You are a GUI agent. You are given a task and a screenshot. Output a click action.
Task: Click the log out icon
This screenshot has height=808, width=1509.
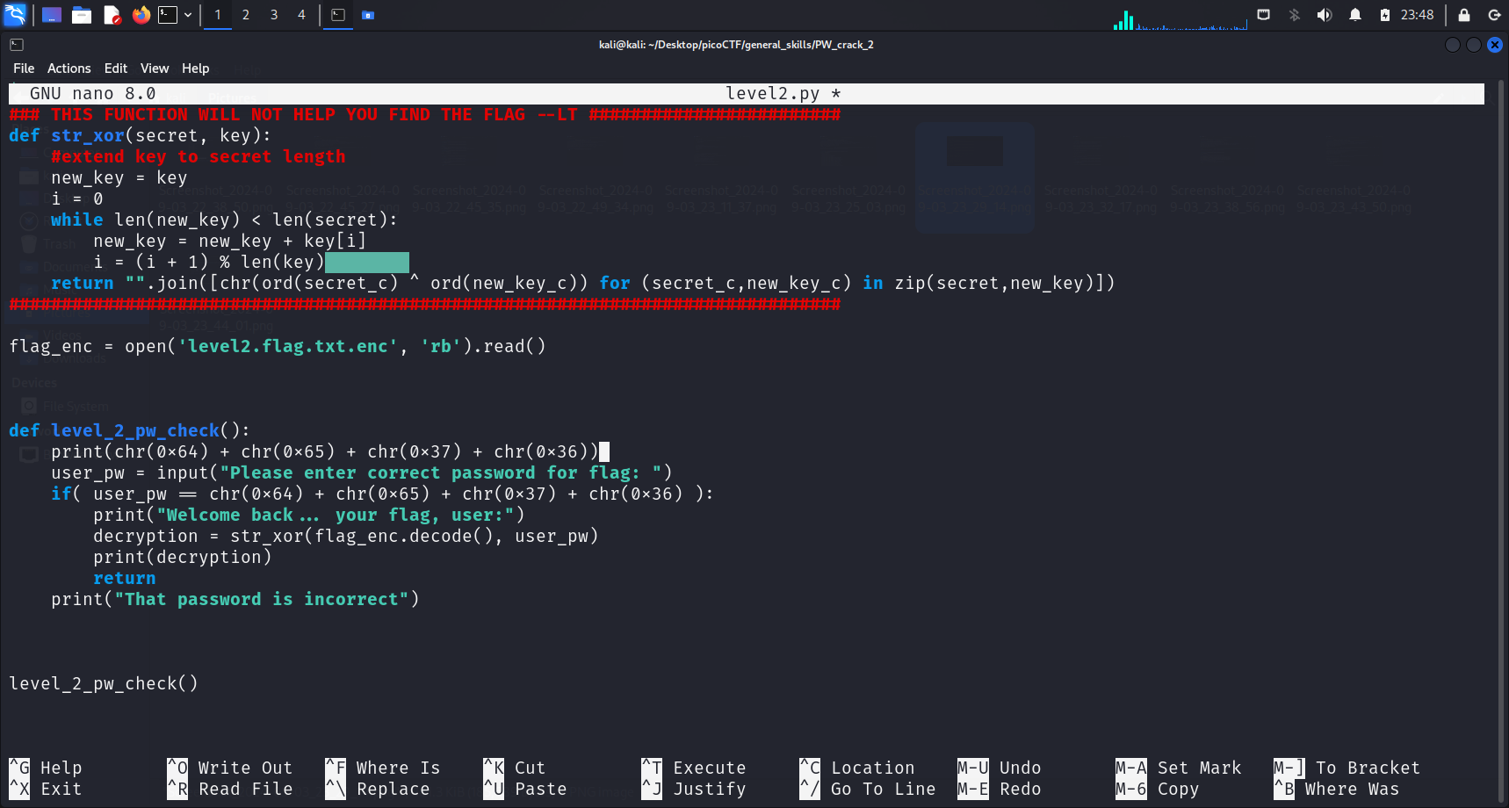click(1494, 15)
